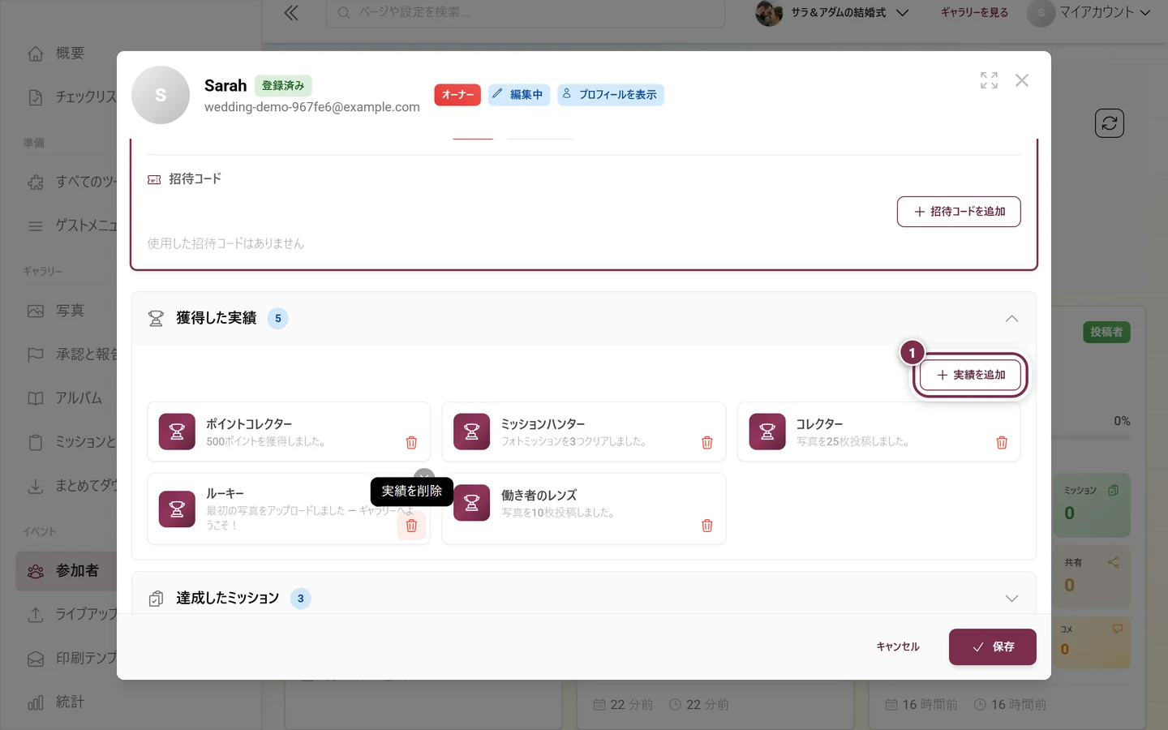
Task: Click the オーナー role badge
Action: tap(457, 95)
